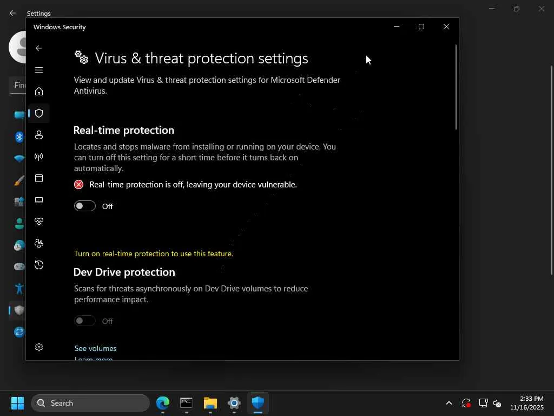Image resolution: width=554 pixels, height=416 pixels.
Task: Click the sync status tray icon
Action: (466, 403)
